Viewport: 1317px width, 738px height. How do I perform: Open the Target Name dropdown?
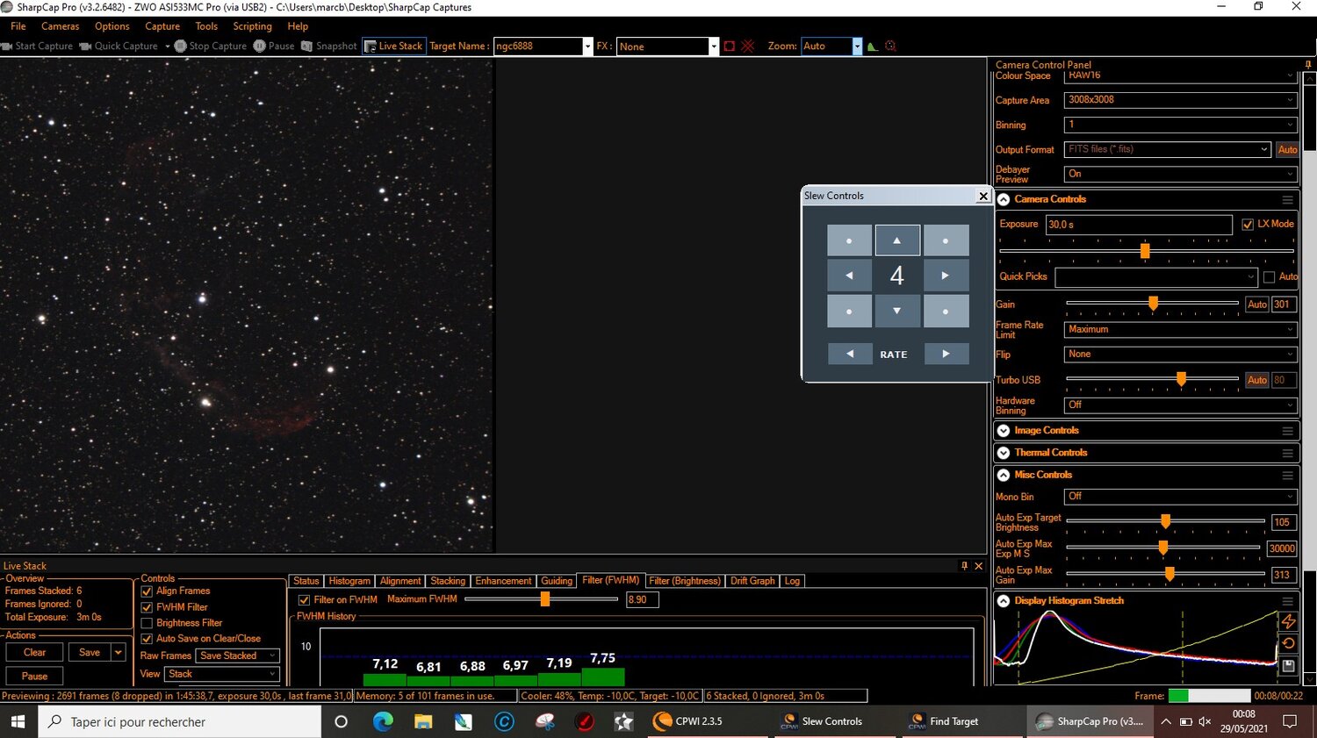click(x=587, y=47)
